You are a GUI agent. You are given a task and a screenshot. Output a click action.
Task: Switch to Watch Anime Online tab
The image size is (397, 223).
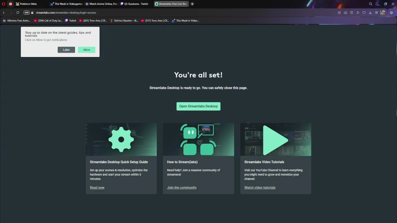[x=101, y=4]
